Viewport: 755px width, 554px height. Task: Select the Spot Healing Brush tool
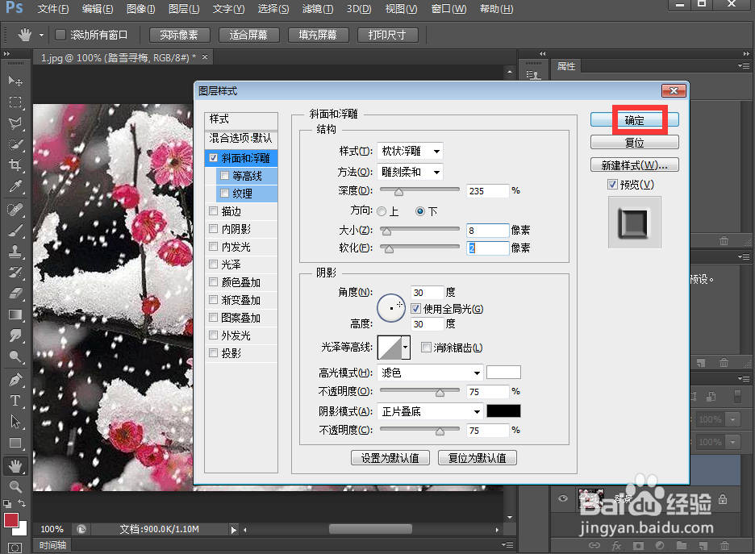(15, 210)
